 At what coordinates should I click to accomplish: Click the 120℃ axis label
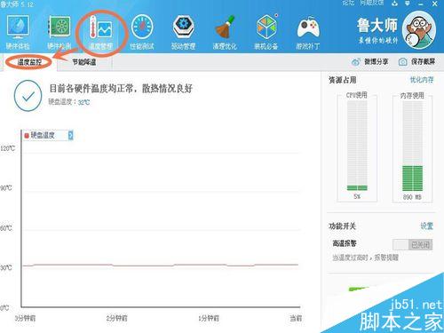pyautogui.click(x=7, y=148)
